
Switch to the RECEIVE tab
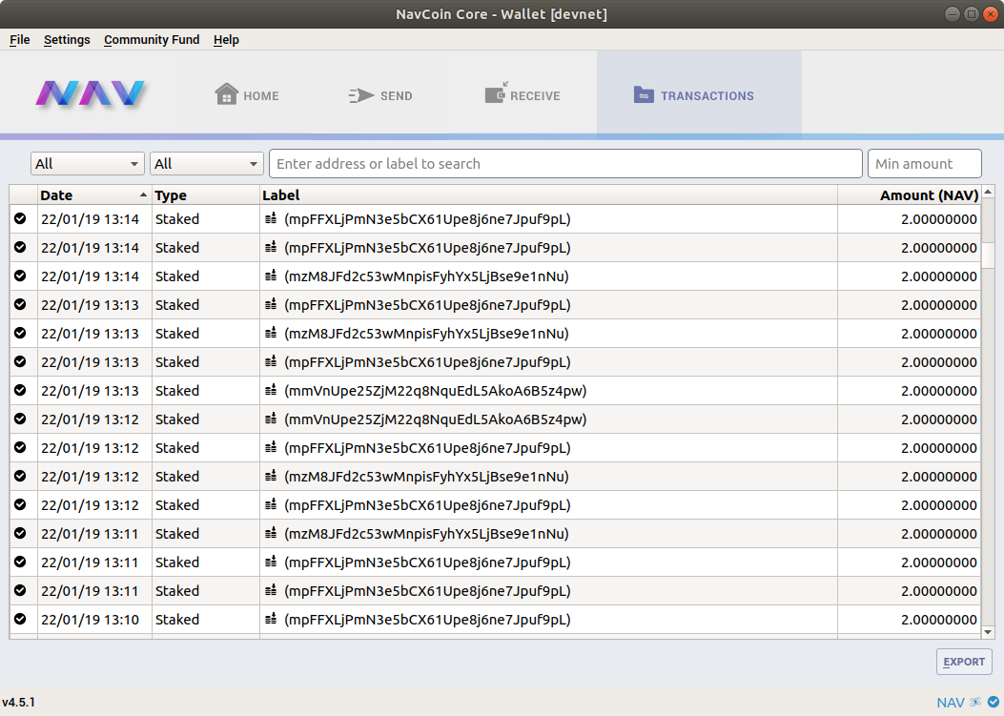click(x=522, y=94)
